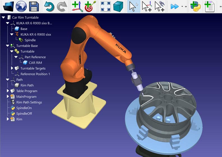Open the online library globe icon

point(21,6)
